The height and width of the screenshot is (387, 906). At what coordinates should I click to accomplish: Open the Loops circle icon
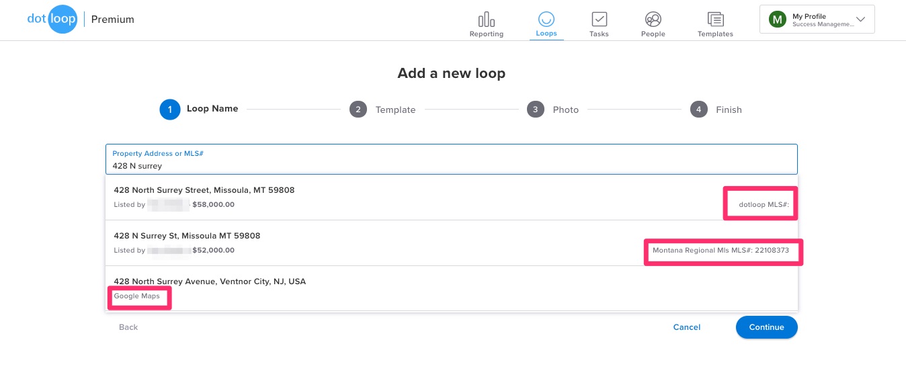546,19
